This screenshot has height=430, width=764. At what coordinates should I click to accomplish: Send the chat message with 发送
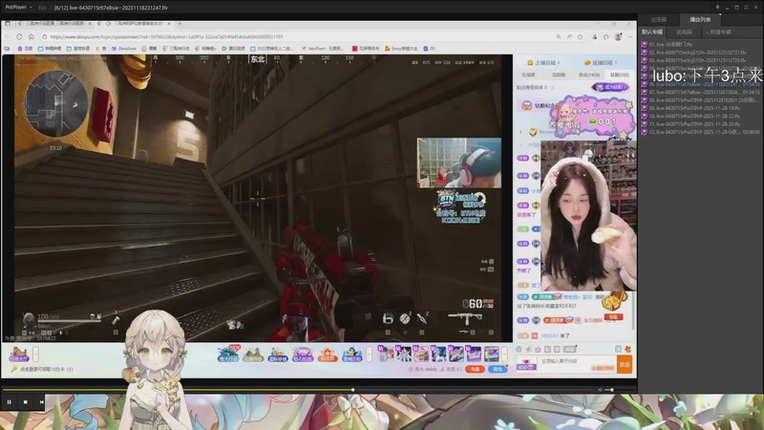coord(625,364)
